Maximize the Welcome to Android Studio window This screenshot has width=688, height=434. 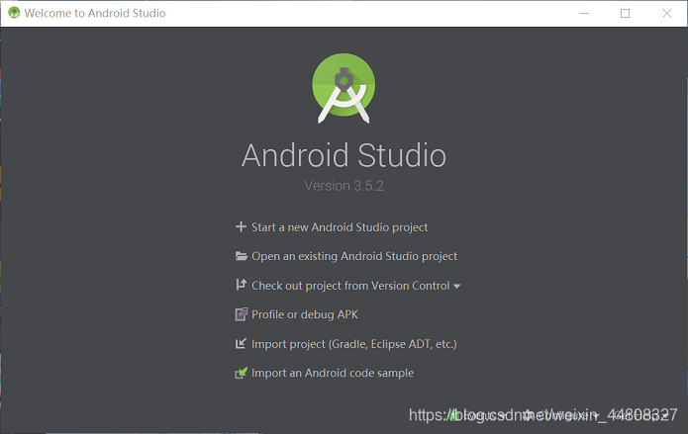pyautogui.click(x=626, y=13)
